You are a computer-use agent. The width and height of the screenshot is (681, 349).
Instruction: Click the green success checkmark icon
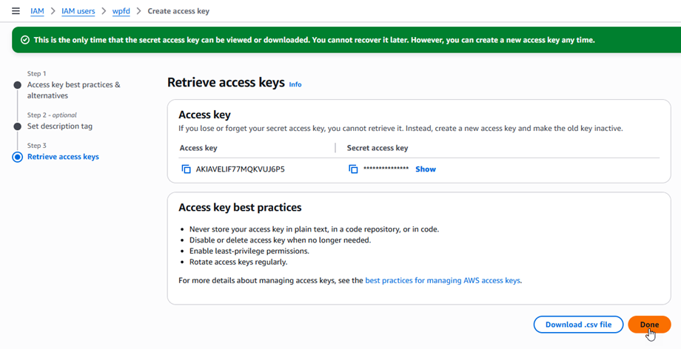(x=25, y=40)
